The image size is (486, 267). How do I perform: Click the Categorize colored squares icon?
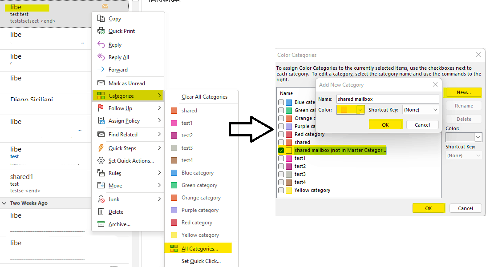[101, 96]
